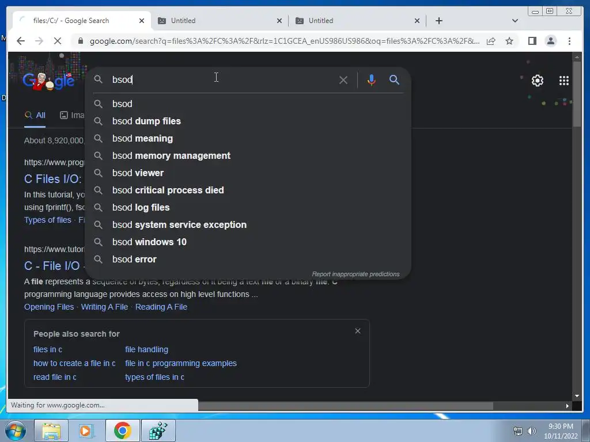590x442 pixels.
Task: View site info via padlock icon
Action: [x=80, y=41]
